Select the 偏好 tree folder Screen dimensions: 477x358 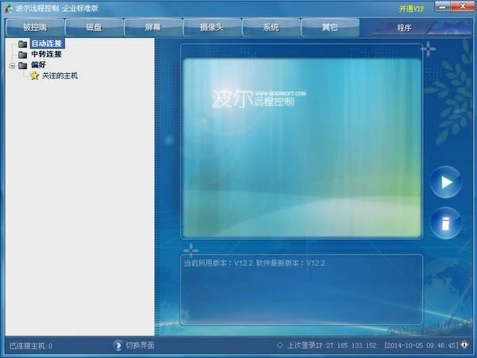38,64
